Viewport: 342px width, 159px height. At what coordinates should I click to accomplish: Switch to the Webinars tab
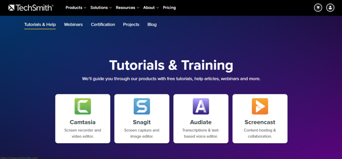tap(73, 25)
